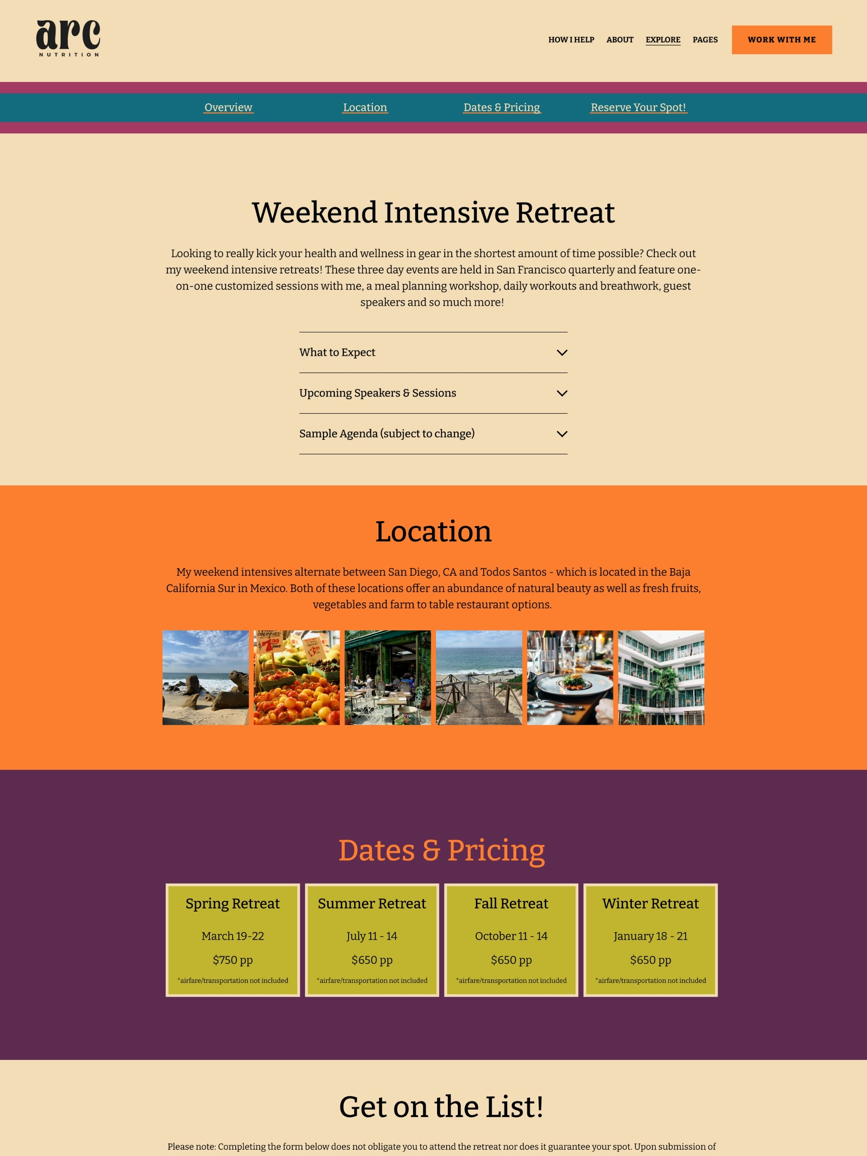Click the Dates & Pricing navigation icon link
The height and width of the screenshot is (1156, 867).
coord(502,107)
